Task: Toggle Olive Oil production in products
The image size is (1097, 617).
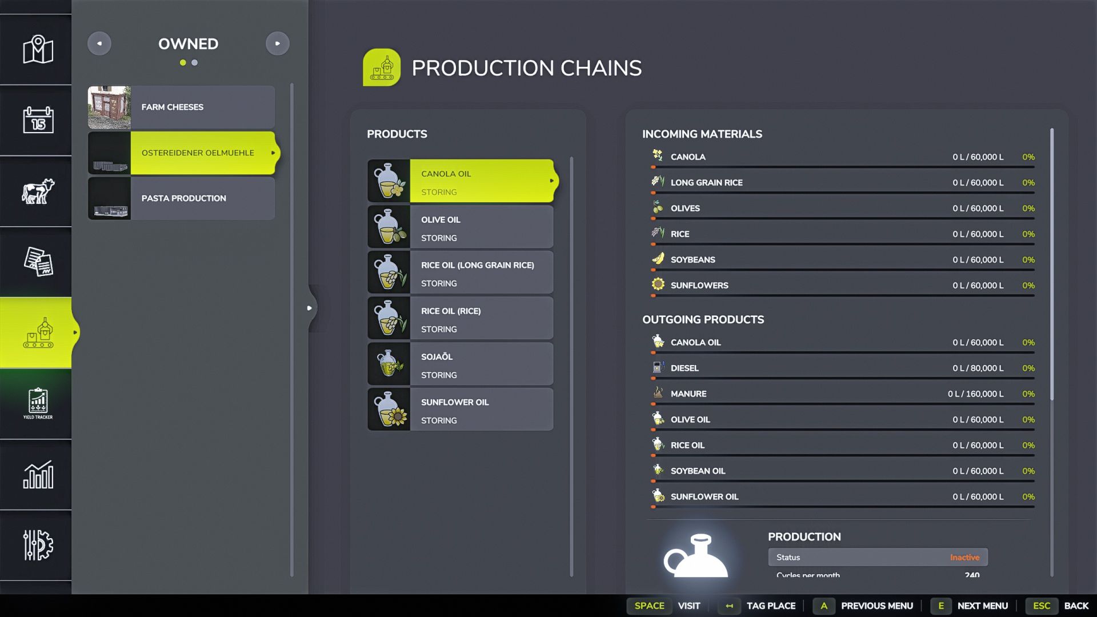Action: (461, 227)
